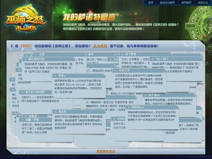The width and height of the screenshot is (212, 159).
Task: Click the card beginning 独特的游戏独特的玩法
Action: coord(152,117)
